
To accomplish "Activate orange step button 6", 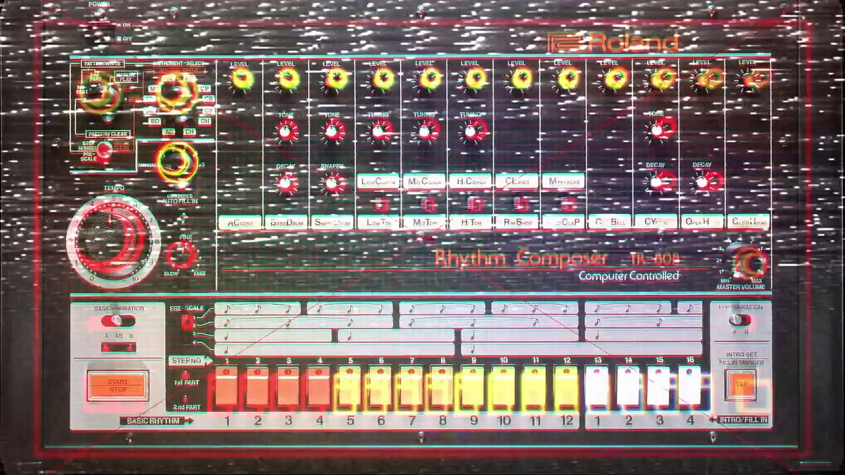I will (381, 387).
